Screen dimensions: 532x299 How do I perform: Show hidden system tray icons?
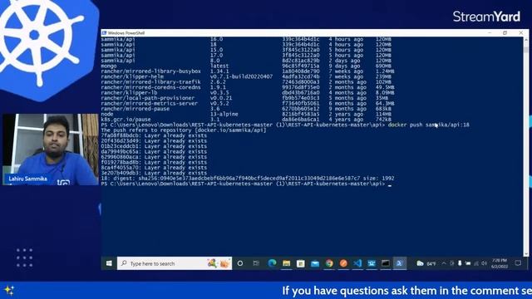[444, 263]
